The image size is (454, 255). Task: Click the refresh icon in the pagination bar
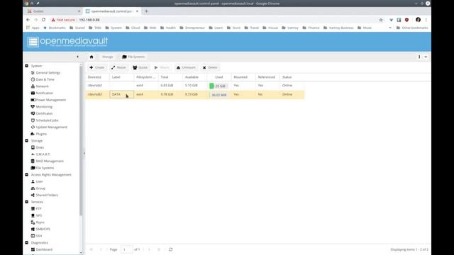[x=171, y=249]
